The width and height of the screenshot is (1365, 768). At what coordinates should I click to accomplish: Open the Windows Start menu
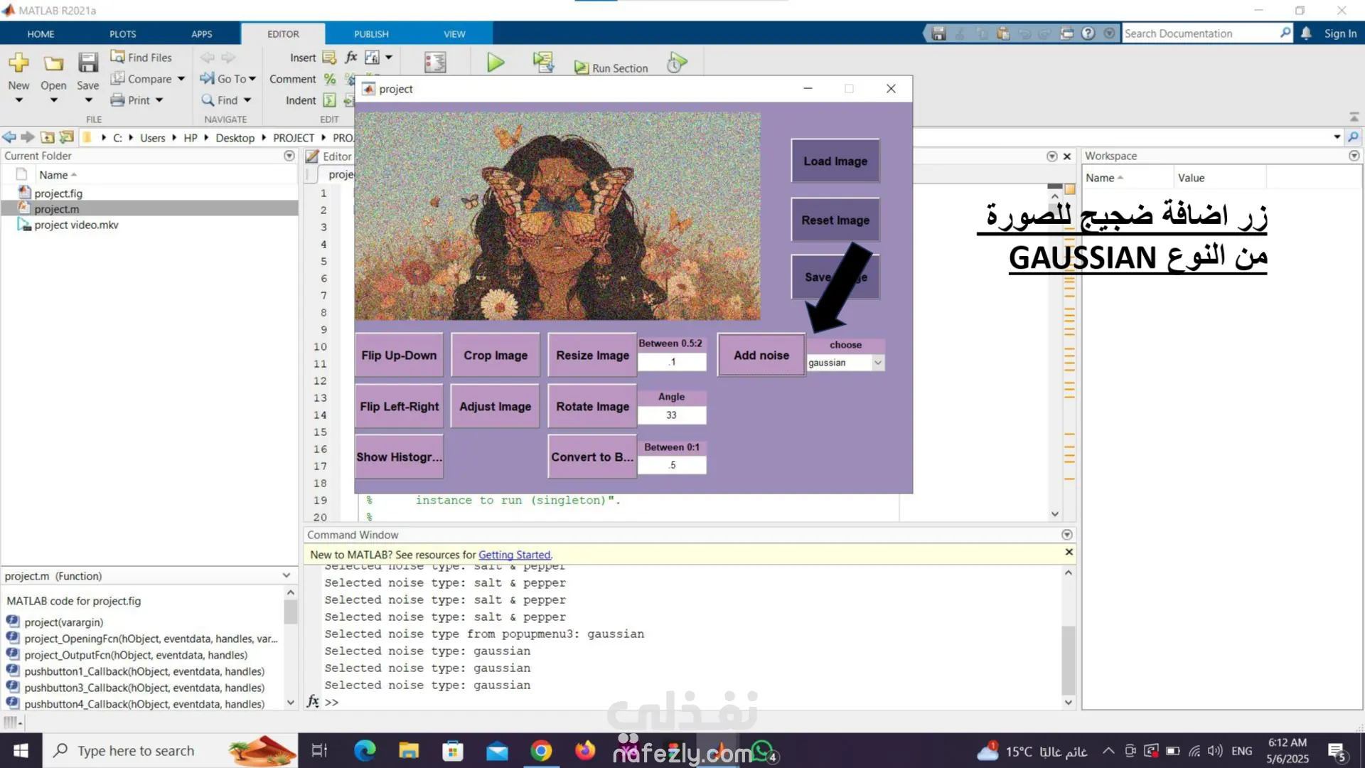pyautogui.click(x=21, y=750)
